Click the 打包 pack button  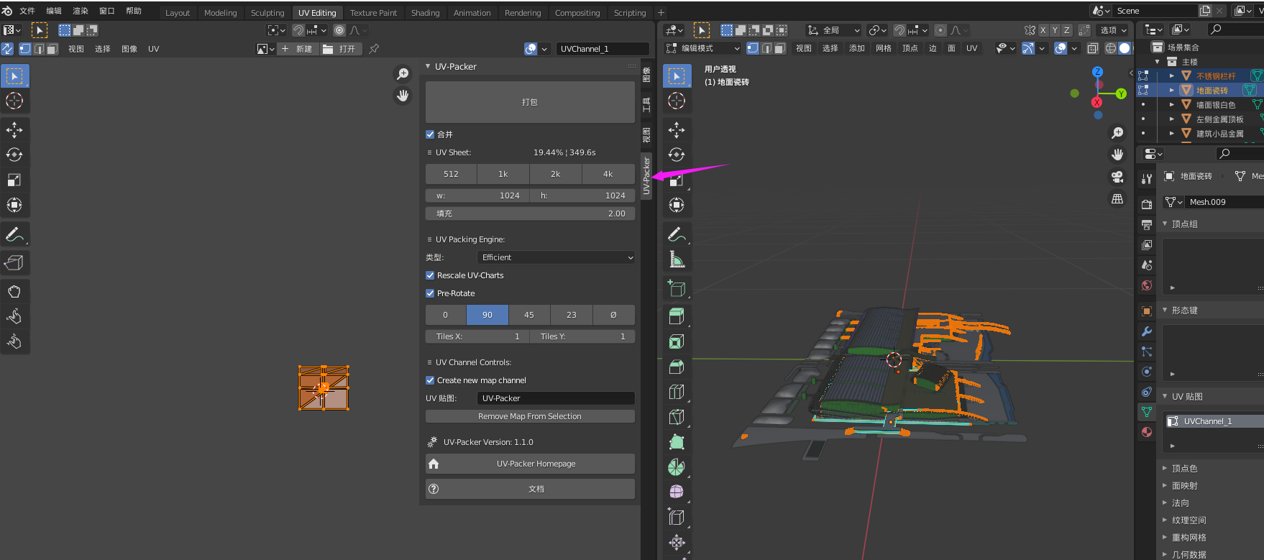coord(530,102)
